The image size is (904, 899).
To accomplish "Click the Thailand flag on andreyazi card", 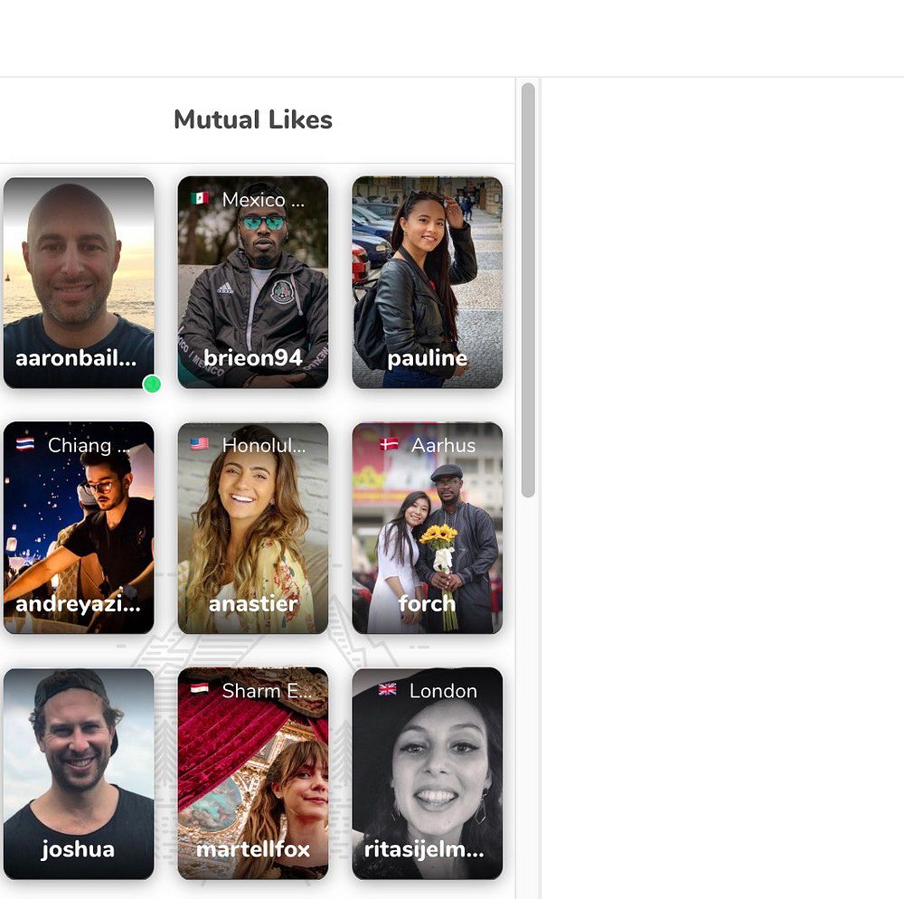I will (x=24, y=444).
